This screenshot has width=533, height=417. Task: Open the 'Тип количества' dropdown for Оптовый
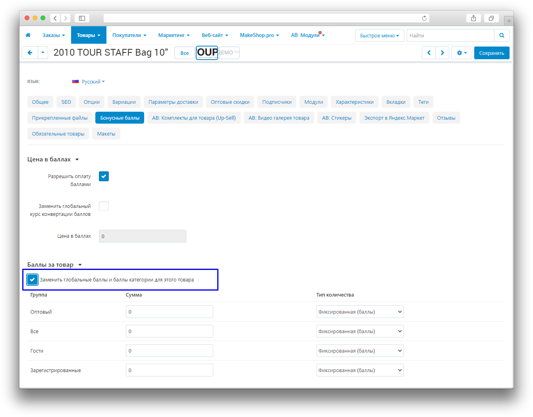[360, 312]
